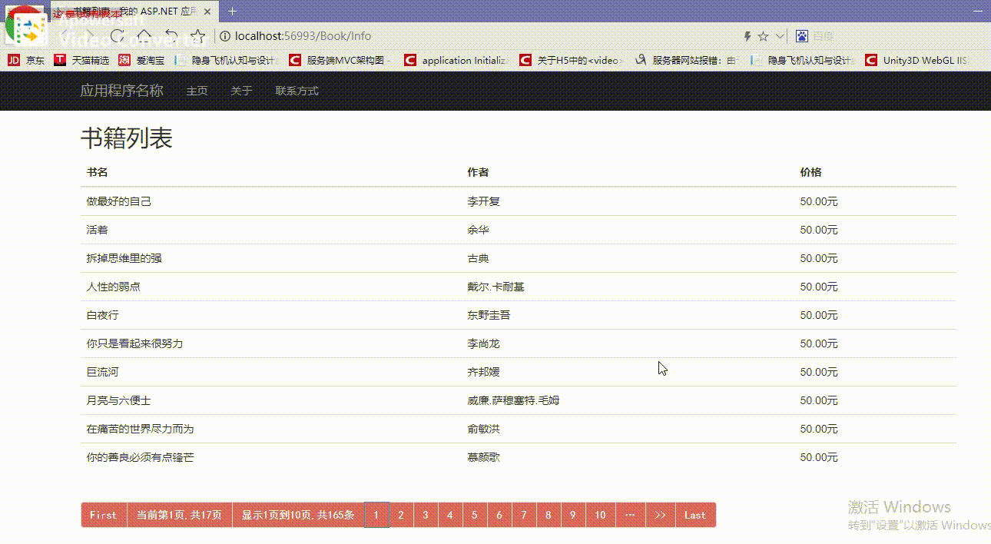Open the 关于 navigation item
This screenshot has width=991, height=544.
tap(241, 91)
